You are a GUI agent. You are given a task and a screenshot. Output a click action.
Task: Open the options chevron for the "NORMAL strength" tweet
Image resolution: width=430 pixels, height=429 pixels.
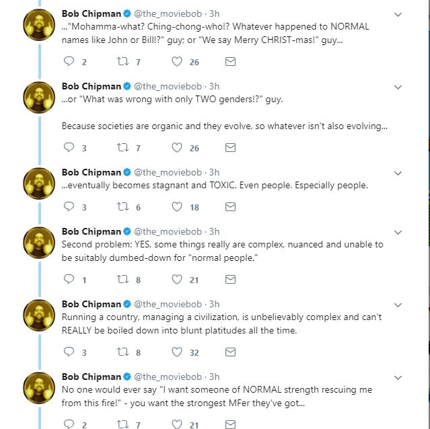tap(398, 378)
